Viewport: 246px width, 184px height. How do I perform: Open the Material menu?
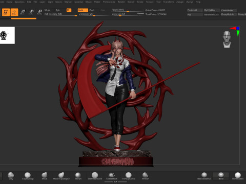pos(78,2)
